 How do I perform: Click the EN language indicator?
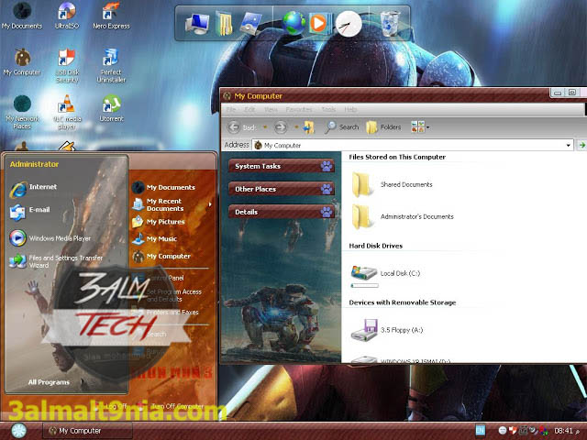480,430
